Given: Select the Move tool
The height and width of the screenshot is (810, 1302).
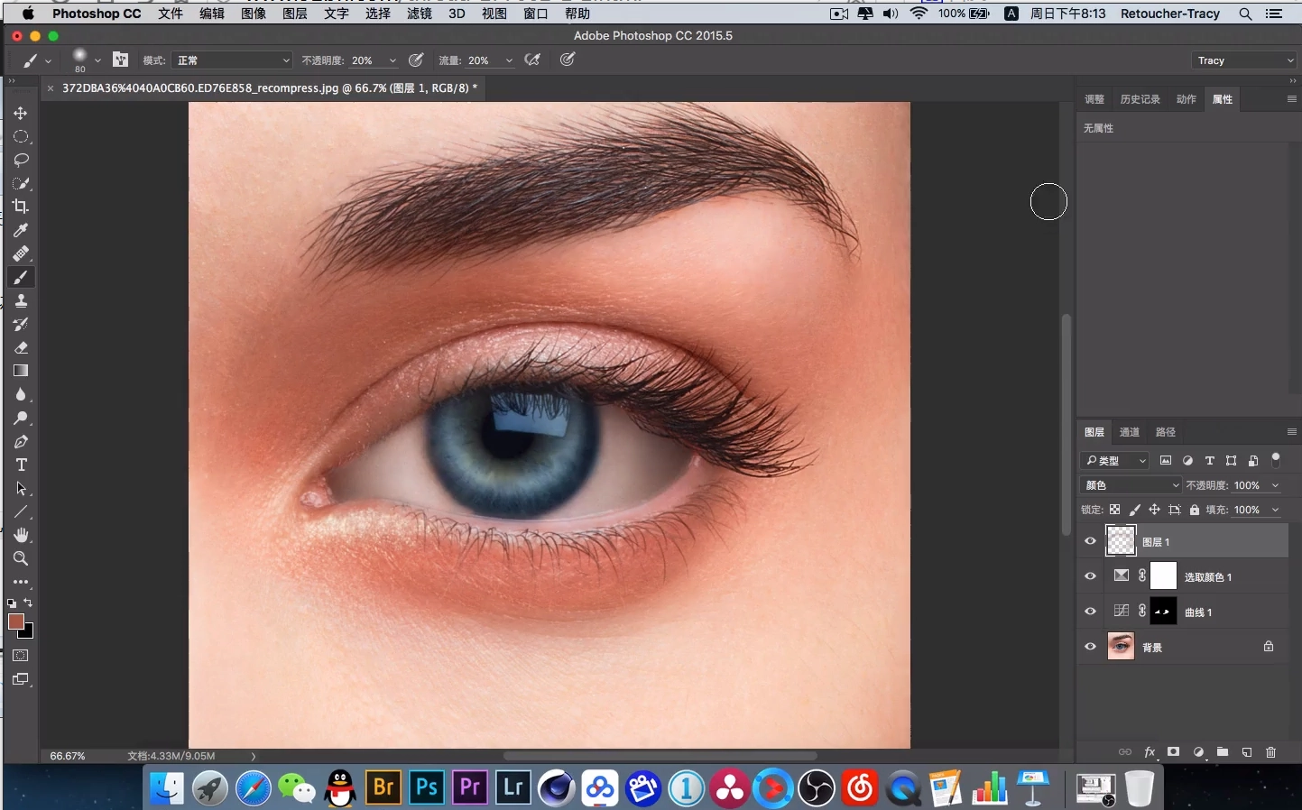Looking at the screenshot, I should coord(21,113).
